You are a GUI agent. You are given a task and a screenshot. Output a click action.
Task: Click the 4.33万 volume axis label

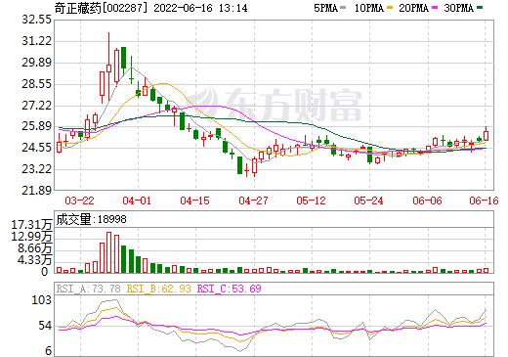click(x=34, y=260)
